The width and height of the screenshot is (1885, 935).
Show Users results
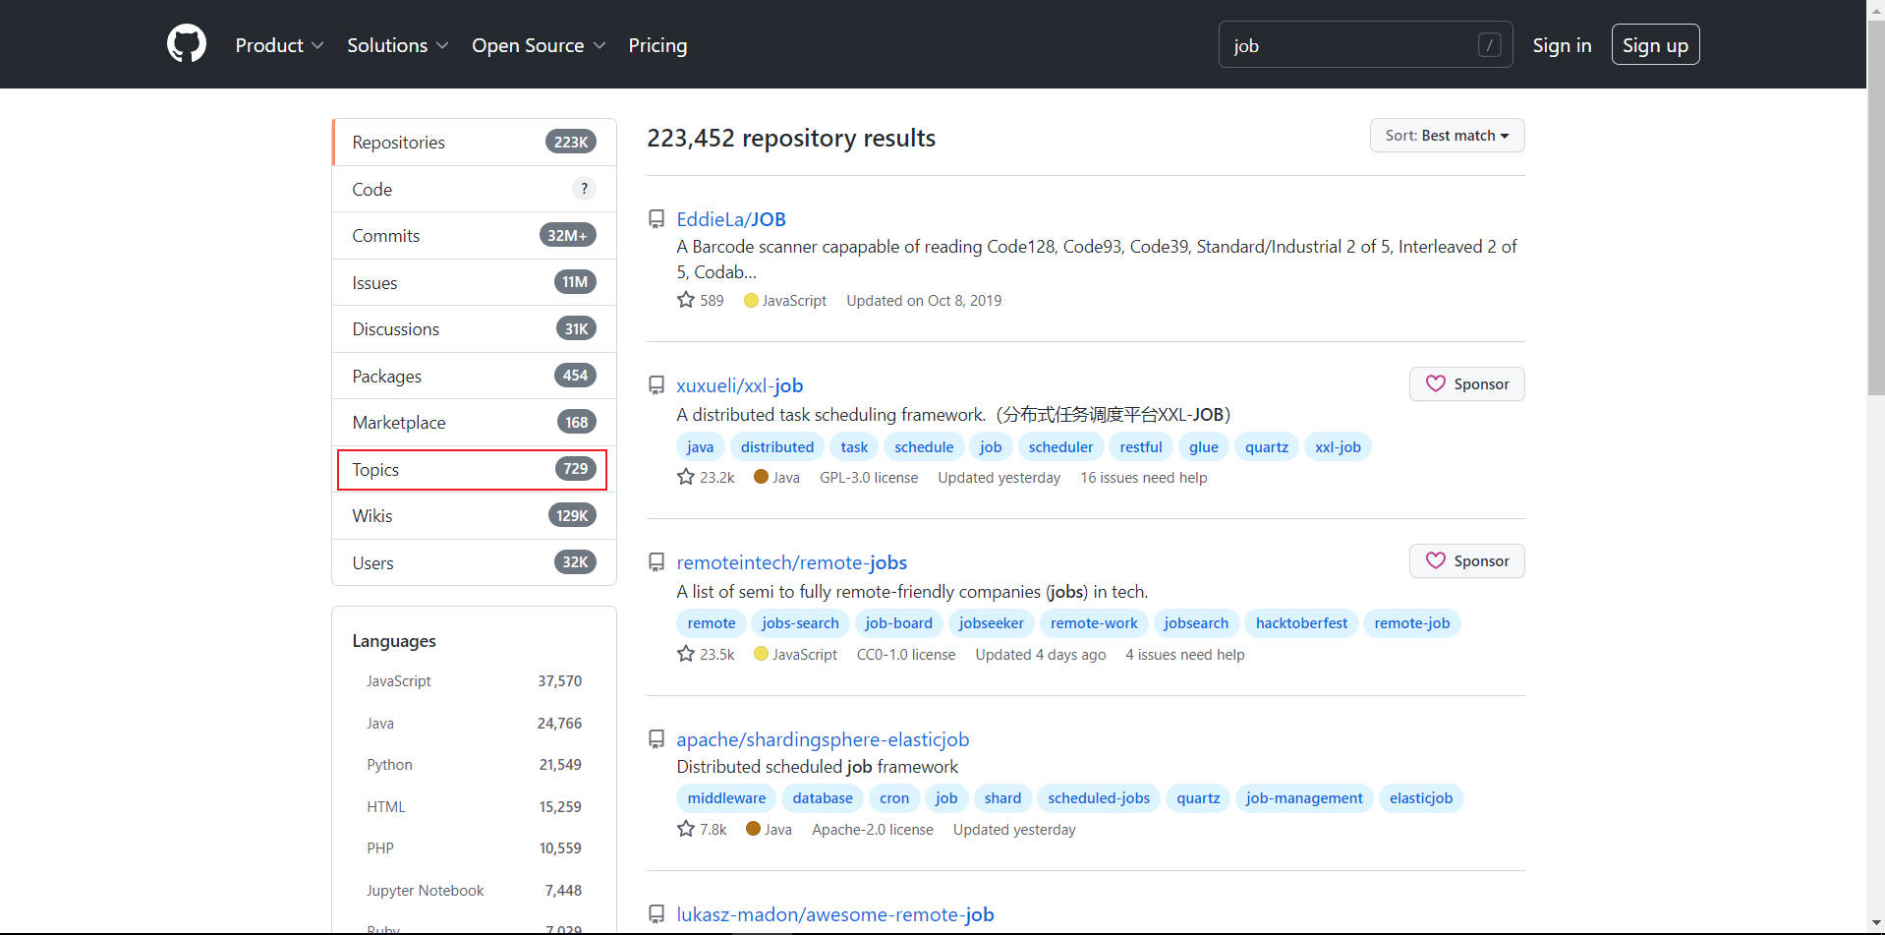(x=474, y=562)
